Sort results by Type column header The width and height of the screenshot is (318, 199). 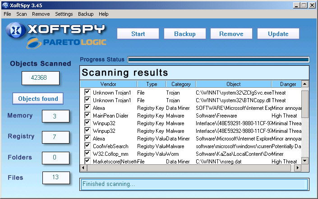point(152,84)
